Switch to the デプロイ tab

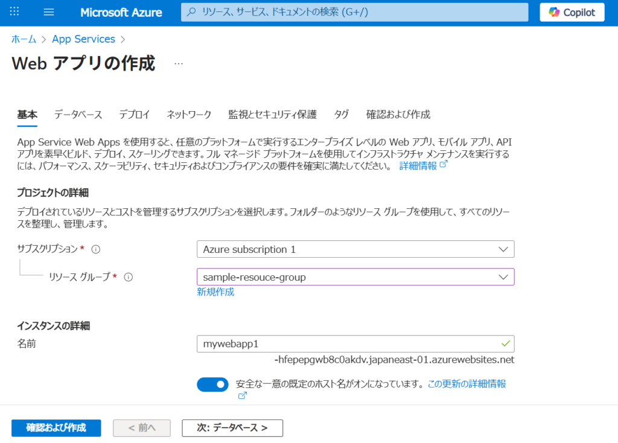[x=135, y=115]
